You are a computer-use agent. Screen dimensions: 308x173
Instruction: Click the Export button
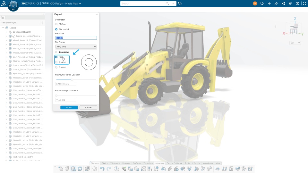click(x=69, y=108)
